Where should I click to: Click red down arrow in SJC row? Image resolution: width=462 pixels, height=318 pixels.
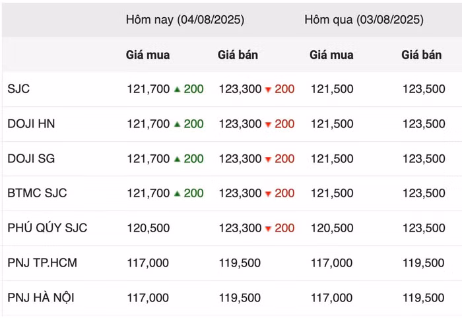pos(268,90)
